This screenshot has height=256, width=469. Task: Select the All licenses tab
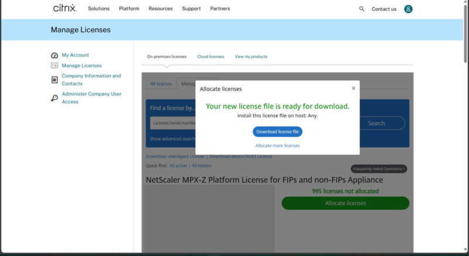(161, 84)
